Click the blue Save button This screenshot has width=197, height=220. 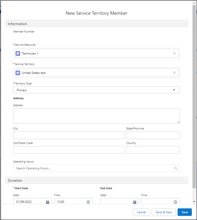click(185, 212)
